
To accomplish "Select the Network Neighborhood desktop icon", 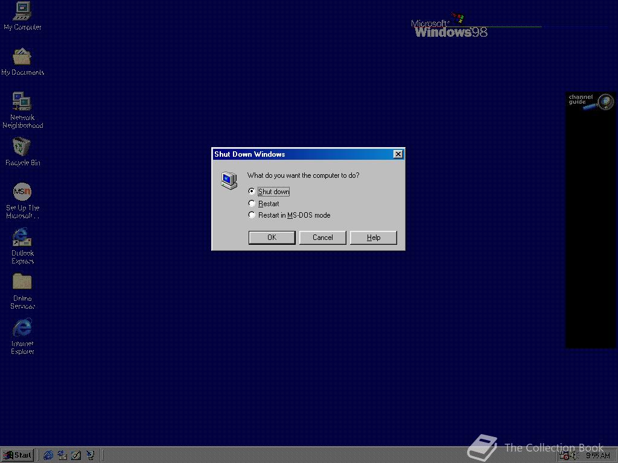I will click(22, 110).
